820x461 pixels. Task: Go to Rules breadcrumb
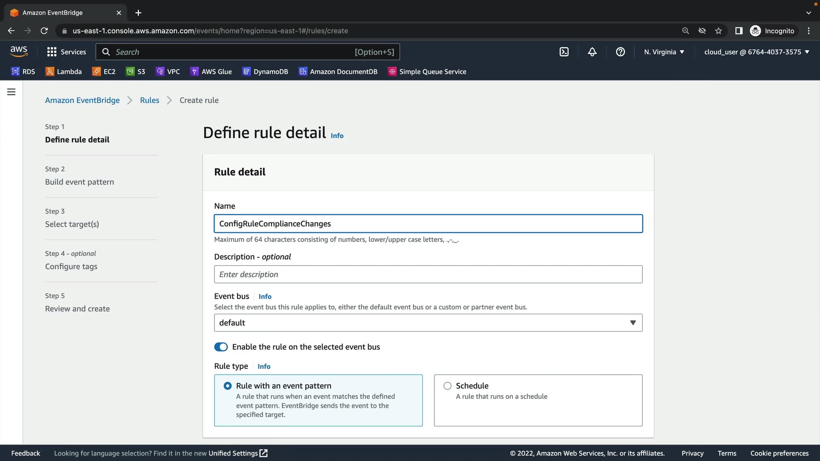[x=149, y=100]
